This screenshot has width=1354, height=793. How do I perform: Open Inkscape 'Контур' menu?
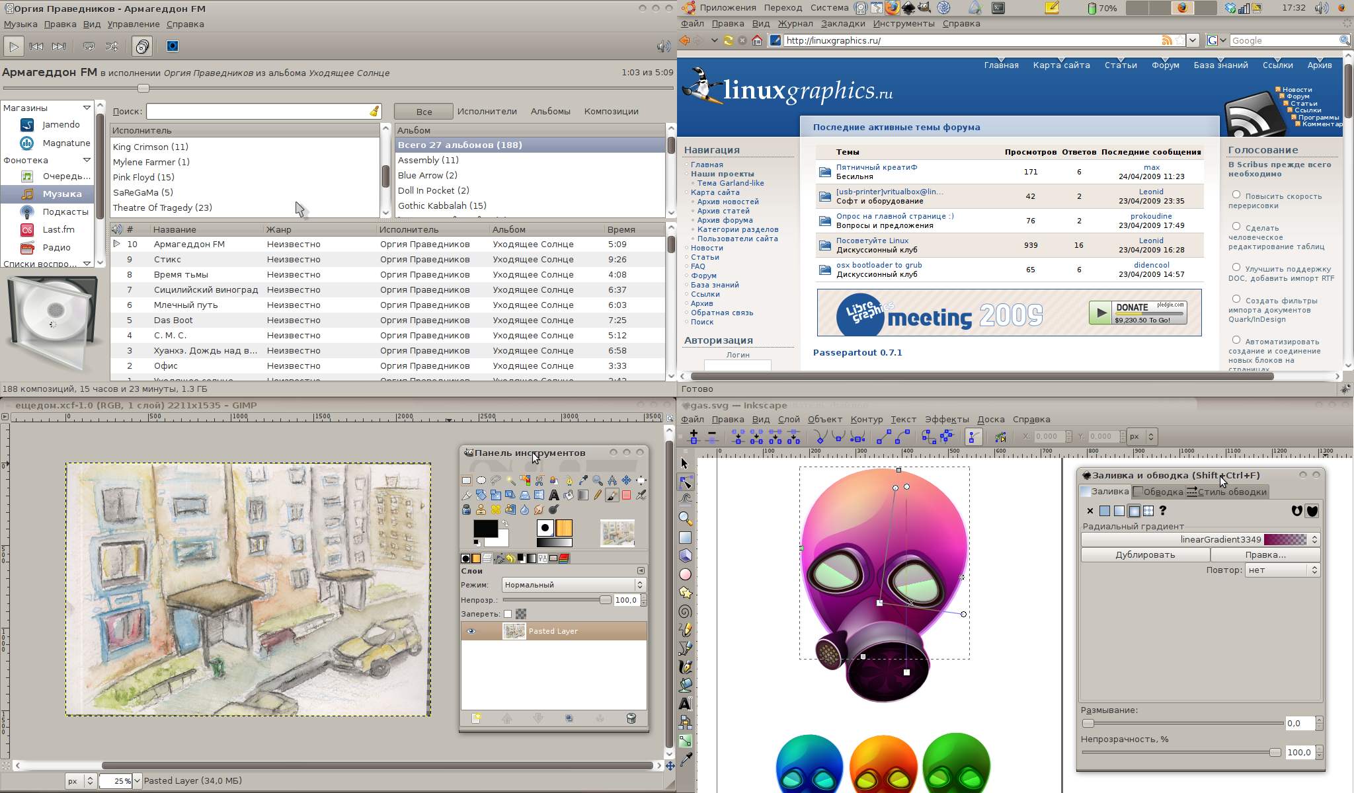tap(867, 419)
